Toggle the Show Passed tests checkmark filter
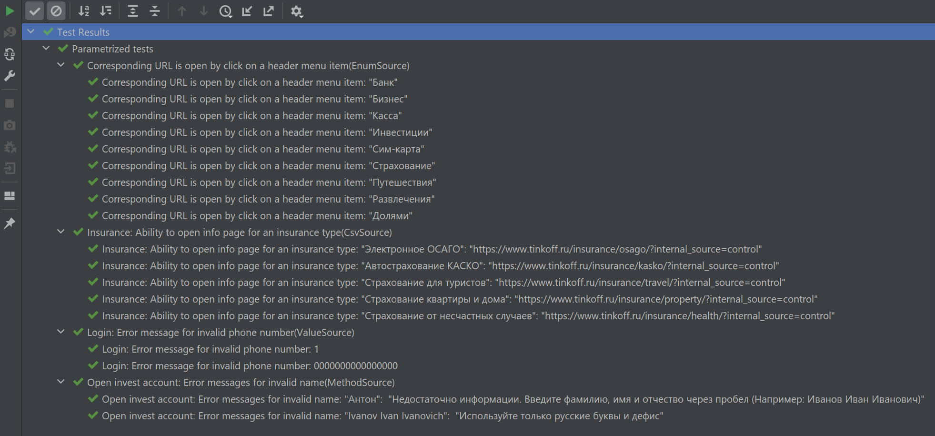Image resolution: width=935 pixels, height=436 pixels. (x=35, y=11)
